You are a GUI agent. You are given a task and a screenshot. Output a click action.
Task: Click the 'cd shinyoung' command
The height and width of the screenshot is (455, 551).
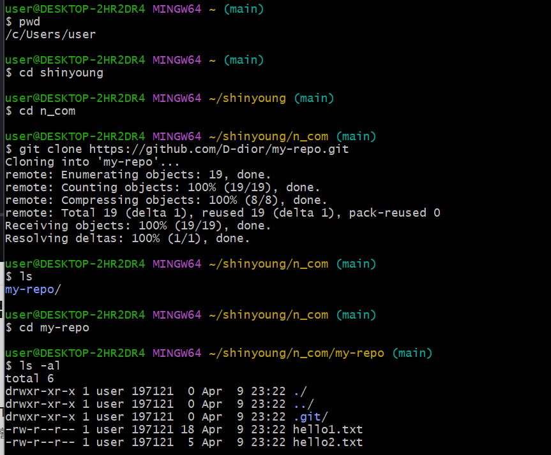[61, 73]
